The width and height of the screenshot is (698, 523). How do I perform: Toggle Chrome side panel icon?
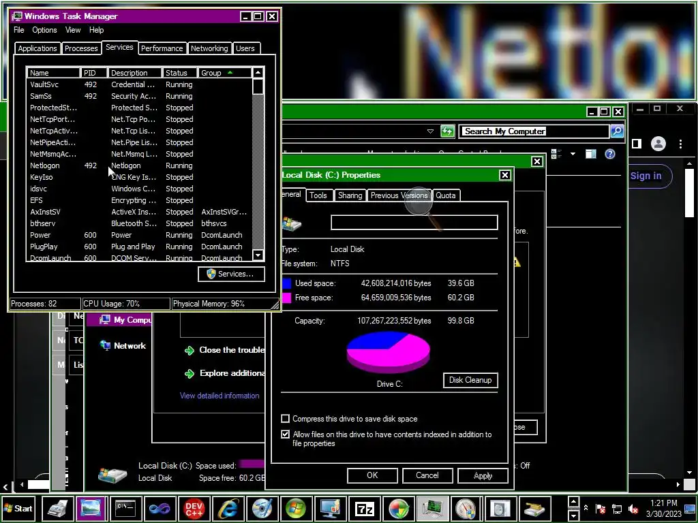[637, 144]
